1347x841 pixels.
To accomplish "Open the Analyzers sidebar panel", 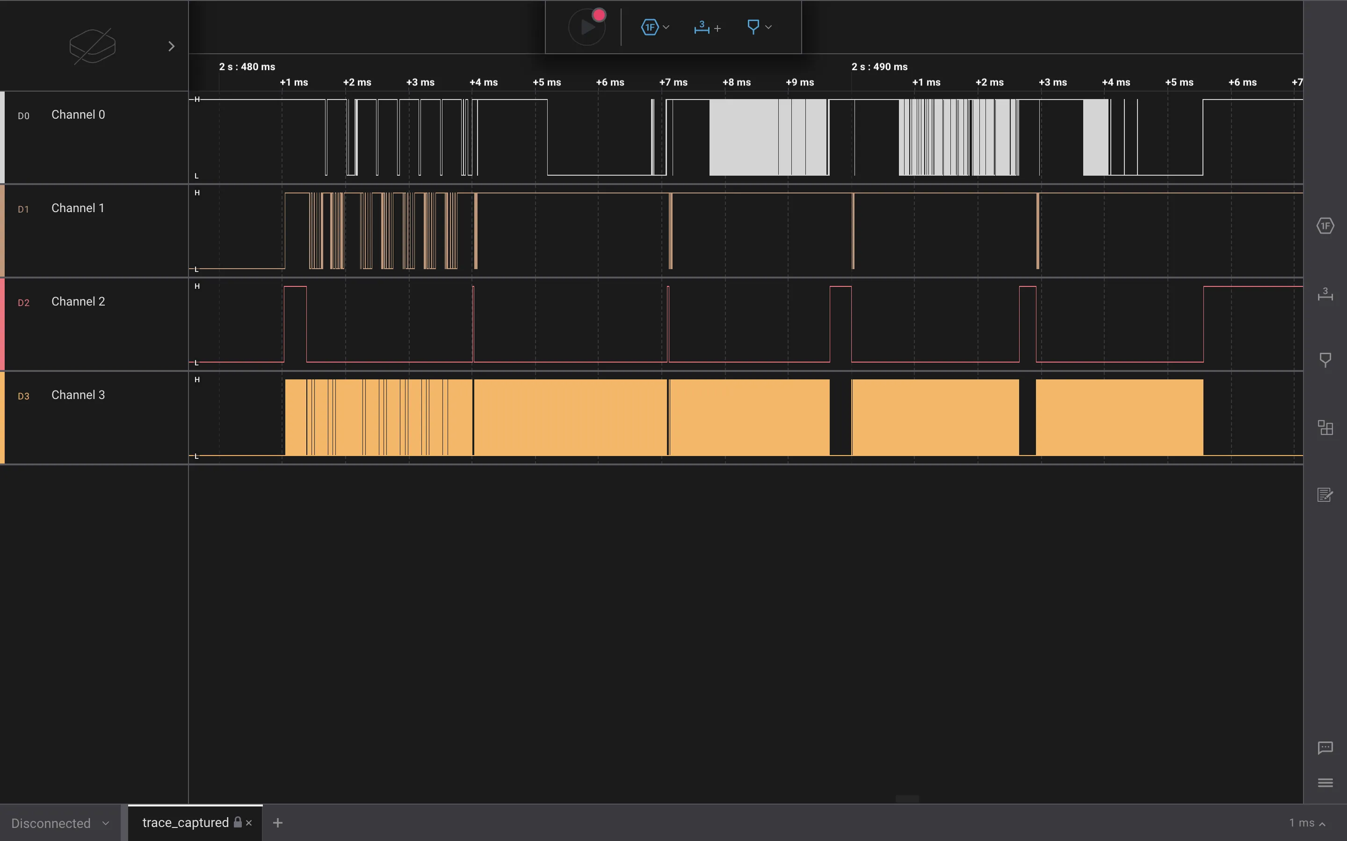I will [x=1325, y=226].
